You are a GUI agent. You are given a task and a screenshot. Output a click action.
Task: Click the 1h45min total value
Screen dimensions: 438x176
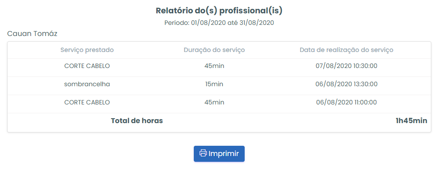pyautogui.click(x=411, y=121)
